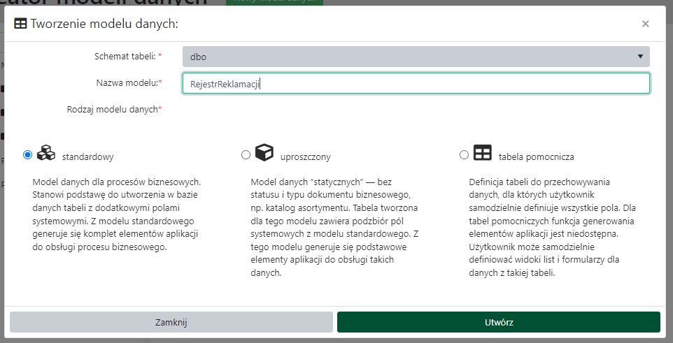Click the 'Schemat tabeli:' field label

[125, 56]
